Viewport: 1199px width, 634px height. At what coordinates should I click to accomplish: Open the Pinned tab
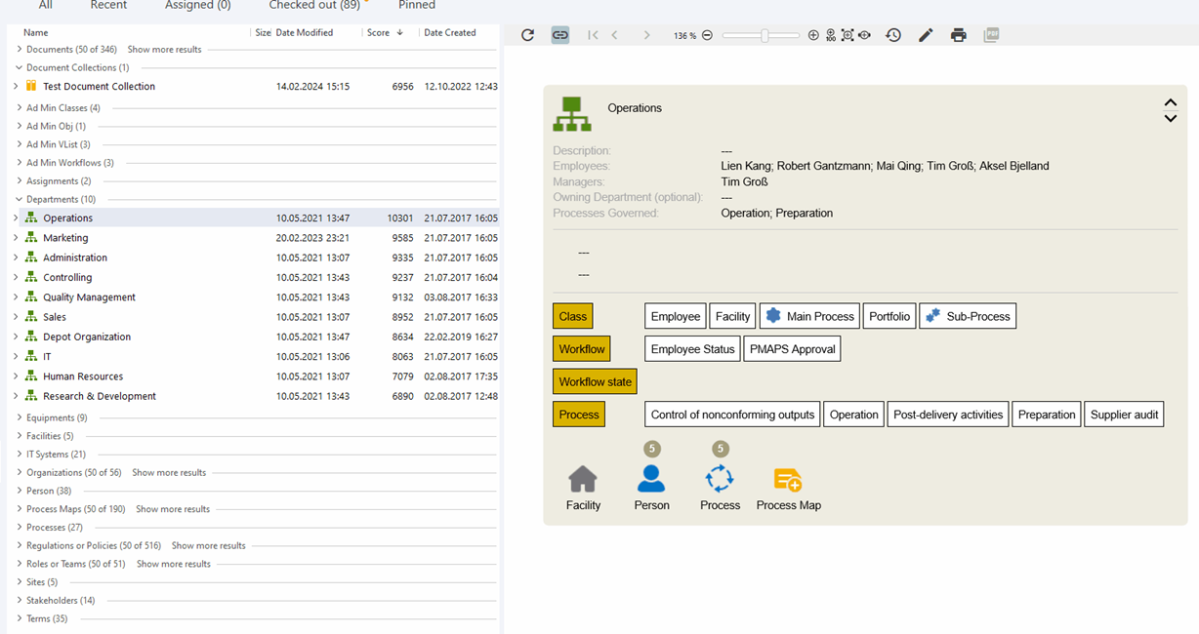click(x=417, y=6)
